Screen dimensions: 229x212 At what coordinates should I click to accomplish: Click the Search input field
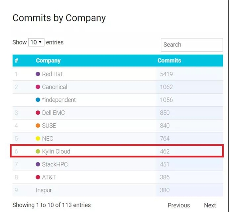point(192,45)
